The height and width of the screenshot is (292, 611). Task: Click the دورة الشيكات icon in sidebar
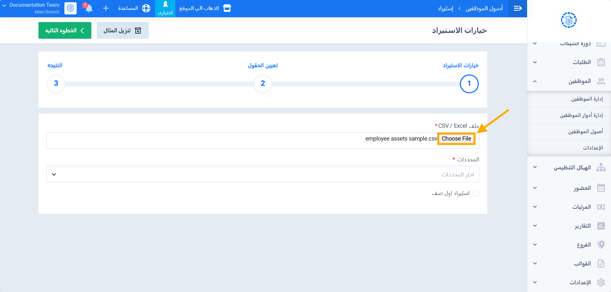pyautogui.click(x=601, y=44)
